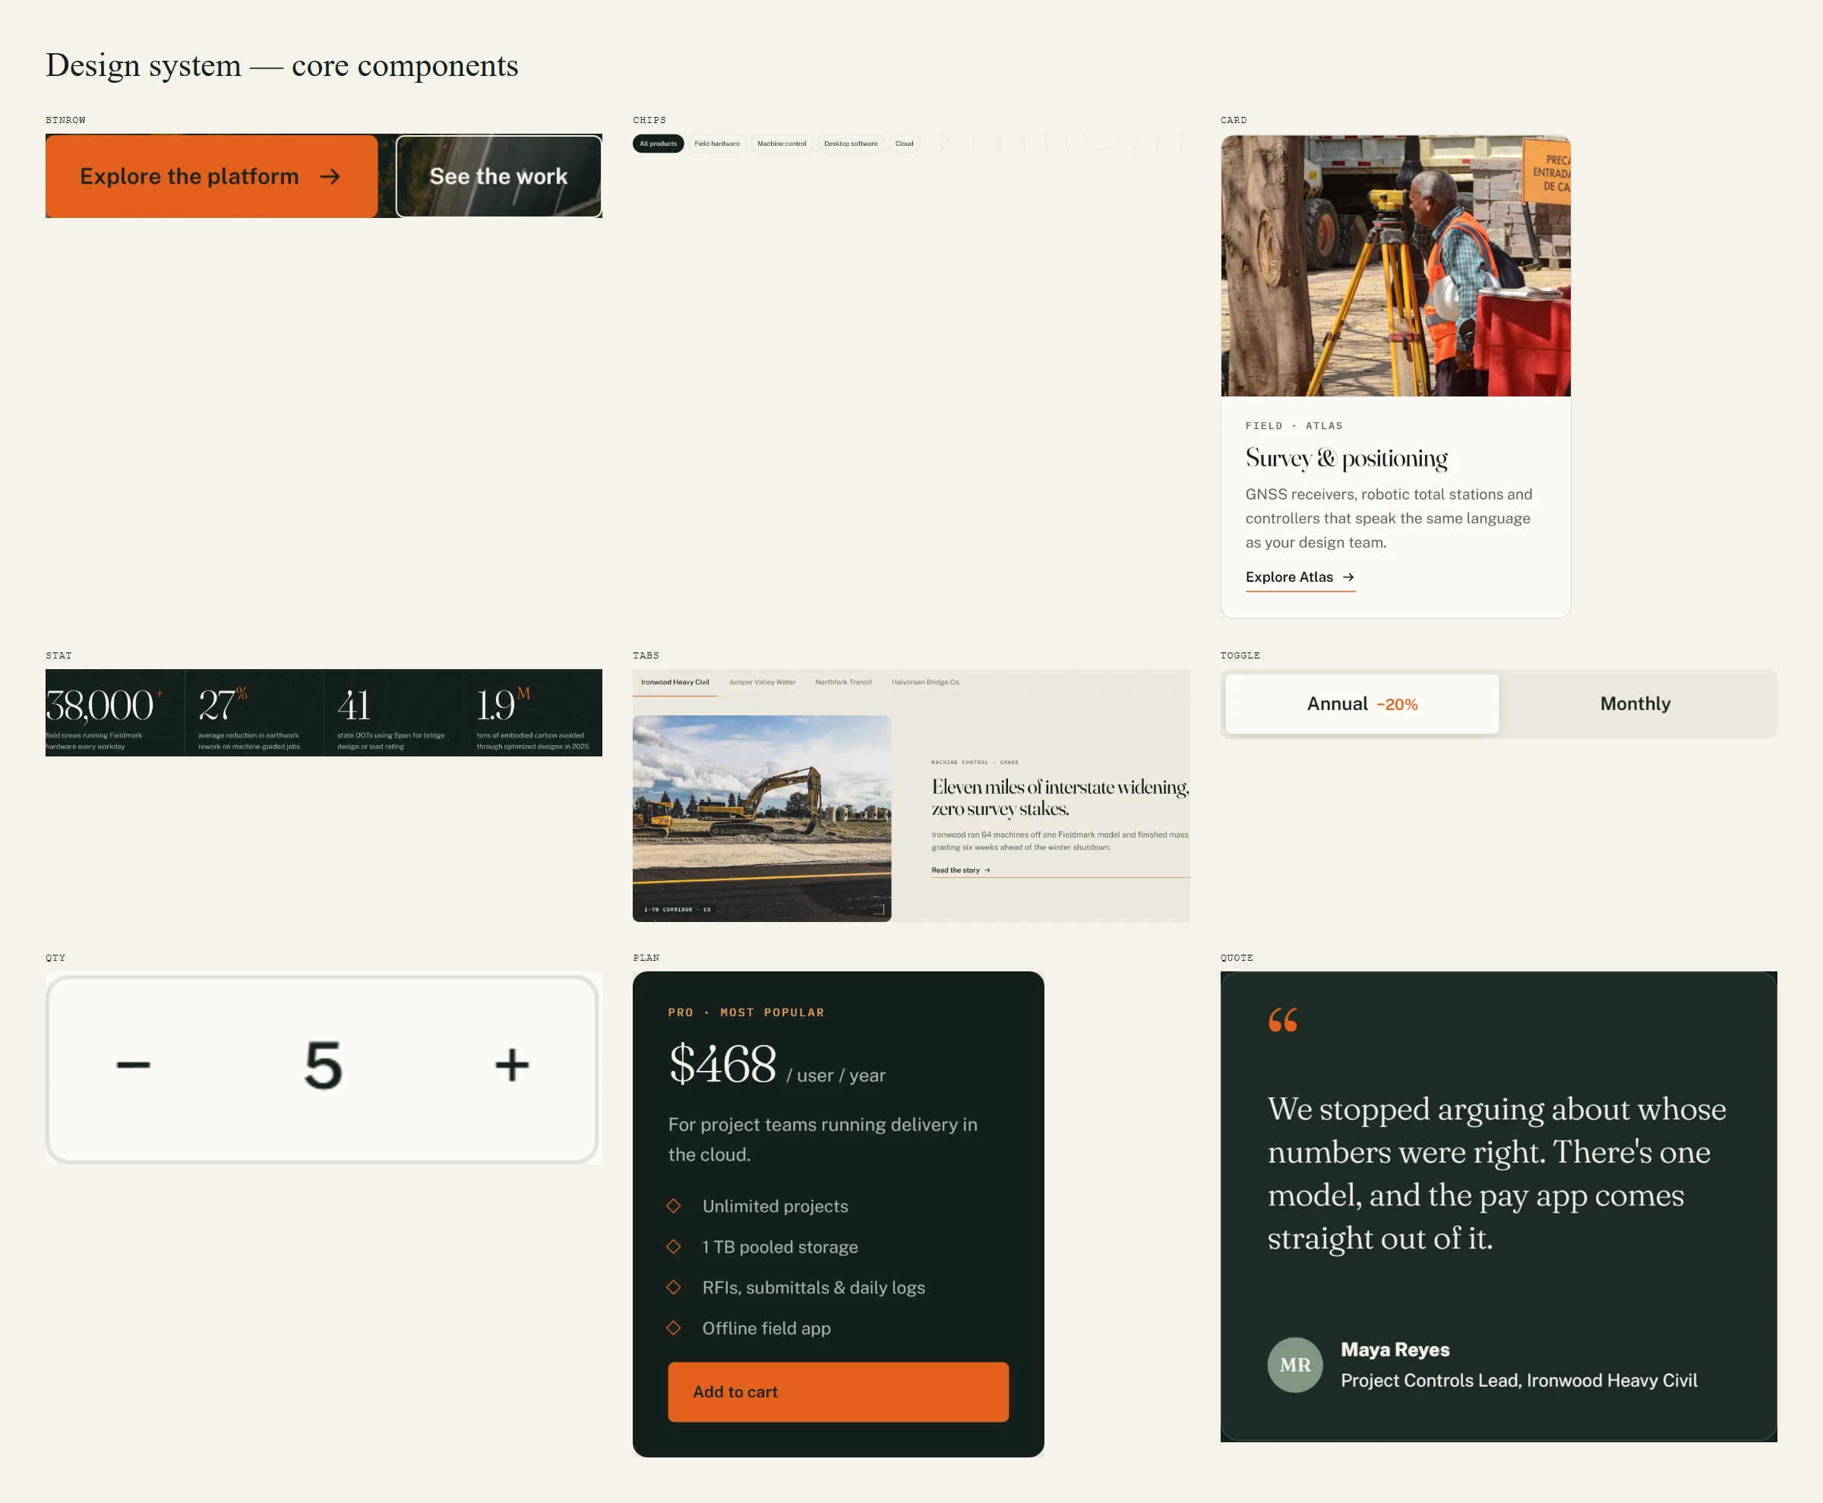Open the excavator I-70 corridor photo
The image size is (1823, 1503).
pos(761,818)
